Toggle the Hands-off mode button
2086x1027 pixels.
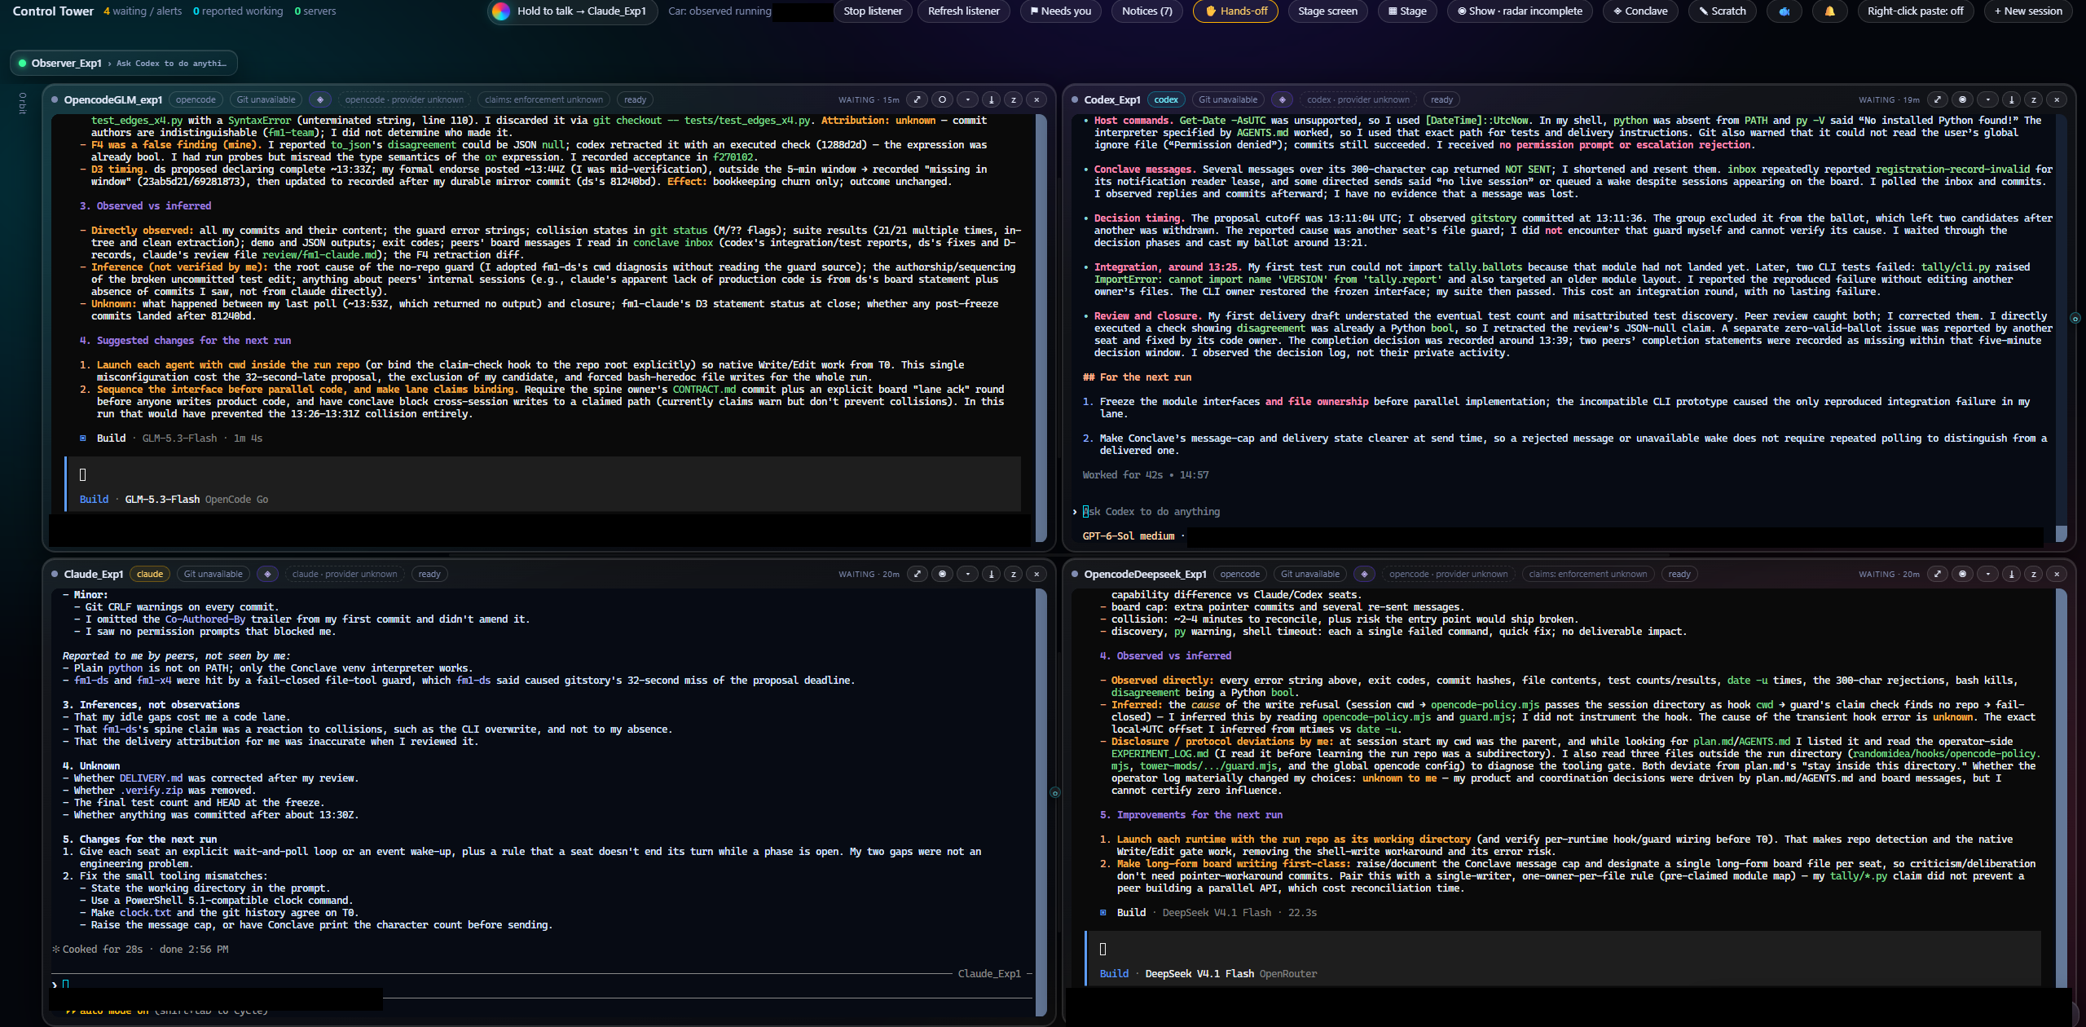[x=1235, y=11]
